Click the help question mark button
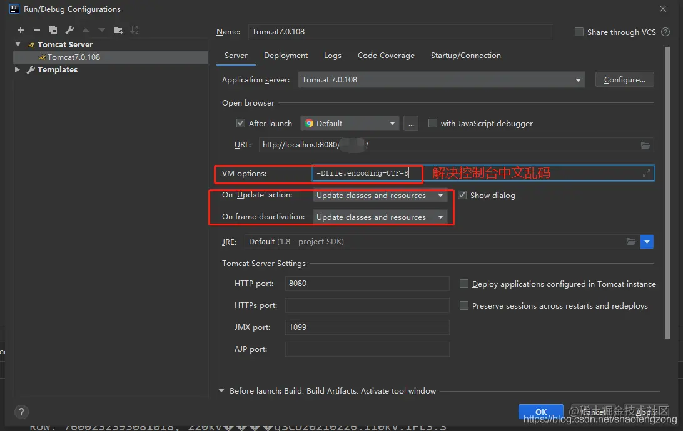This screenshot has height=431, width=683. point(21,412)
